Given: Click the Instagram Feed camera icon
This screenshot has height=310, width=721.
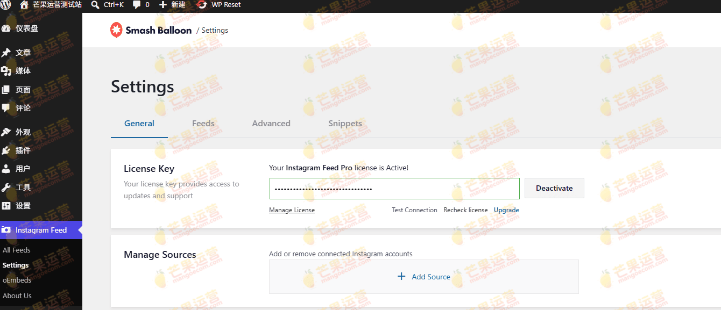Looking at the screenshot, I should 6,230.
